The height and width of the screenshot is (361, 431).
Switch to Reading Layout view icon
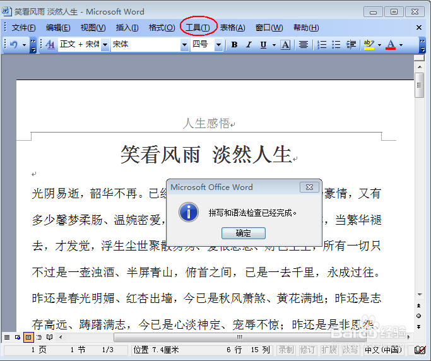coord(49,337)
